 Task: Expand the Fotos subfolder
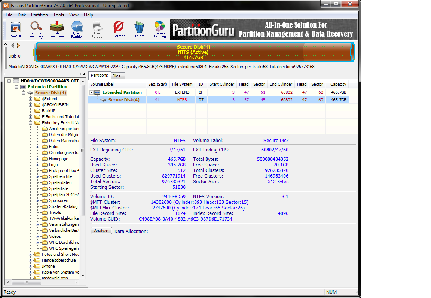click(x=38, y=147)
